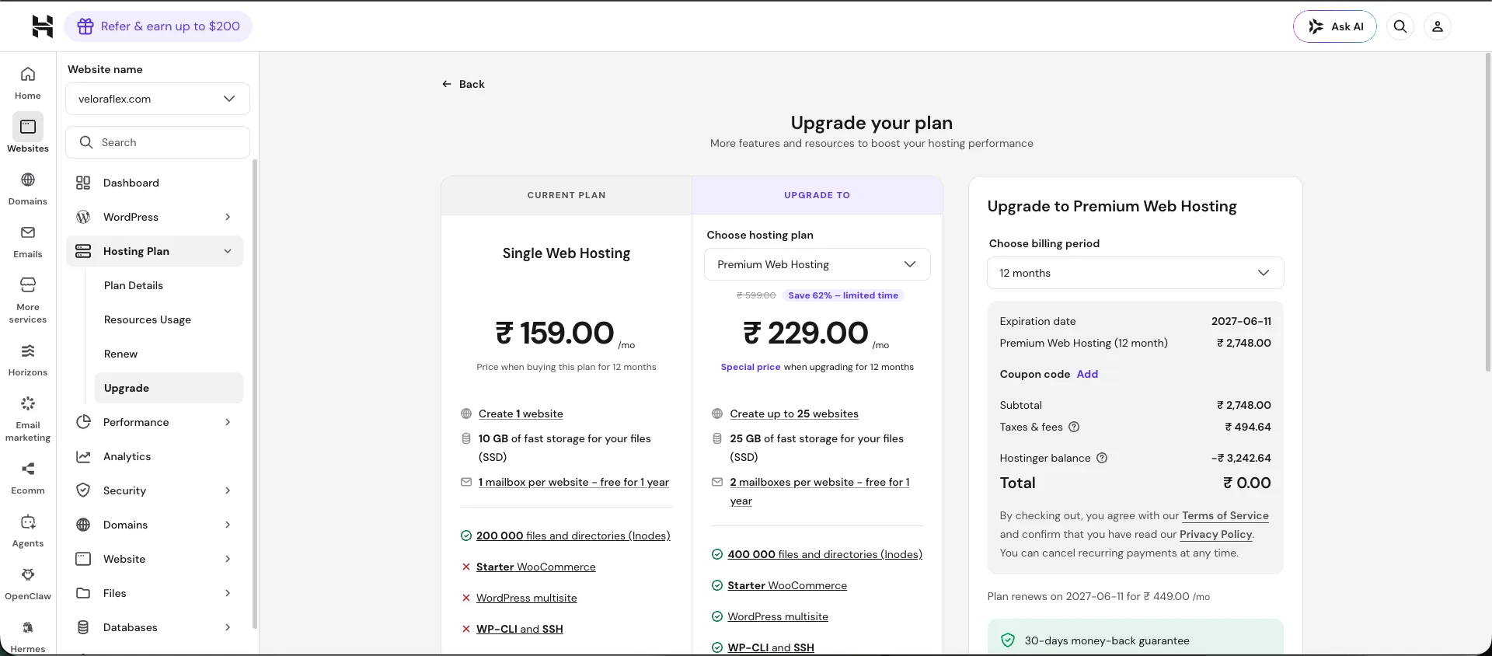Click the Dashboard grid icon
The image size is (1492, 656).
pos(83,183)
